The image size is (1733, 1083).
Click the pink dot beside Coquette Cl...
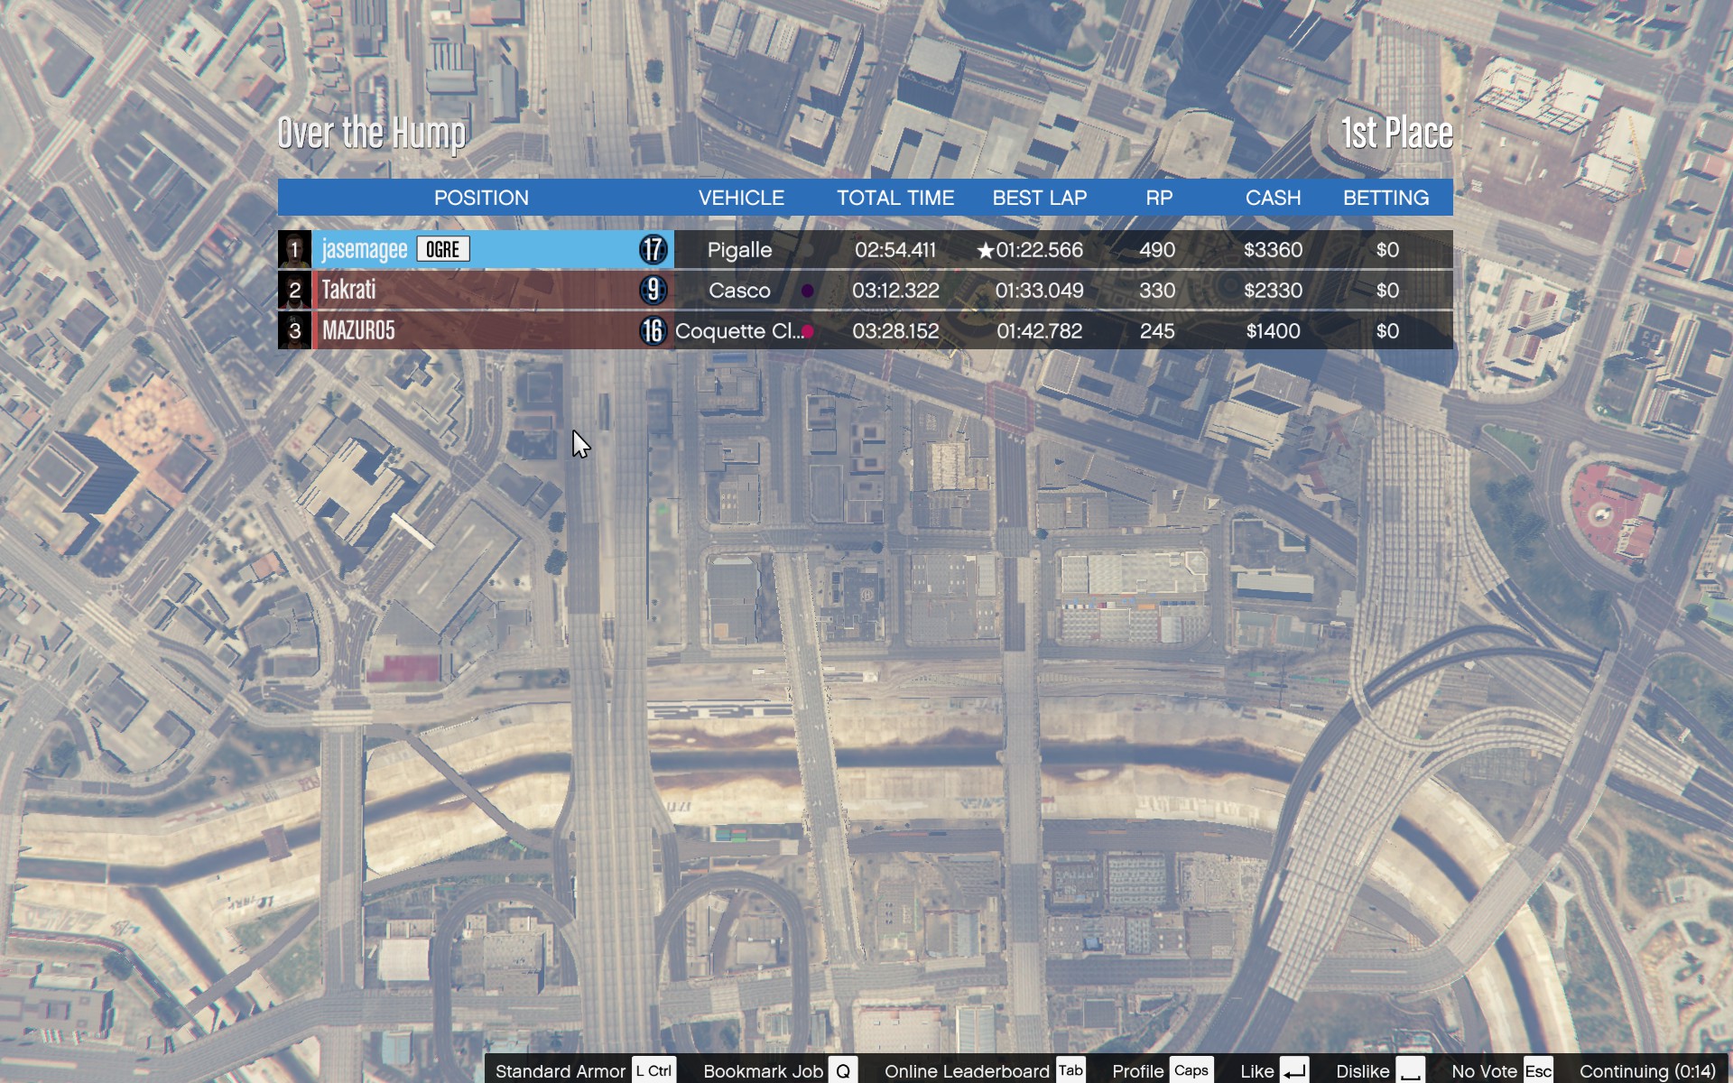(x=808, y=331)
